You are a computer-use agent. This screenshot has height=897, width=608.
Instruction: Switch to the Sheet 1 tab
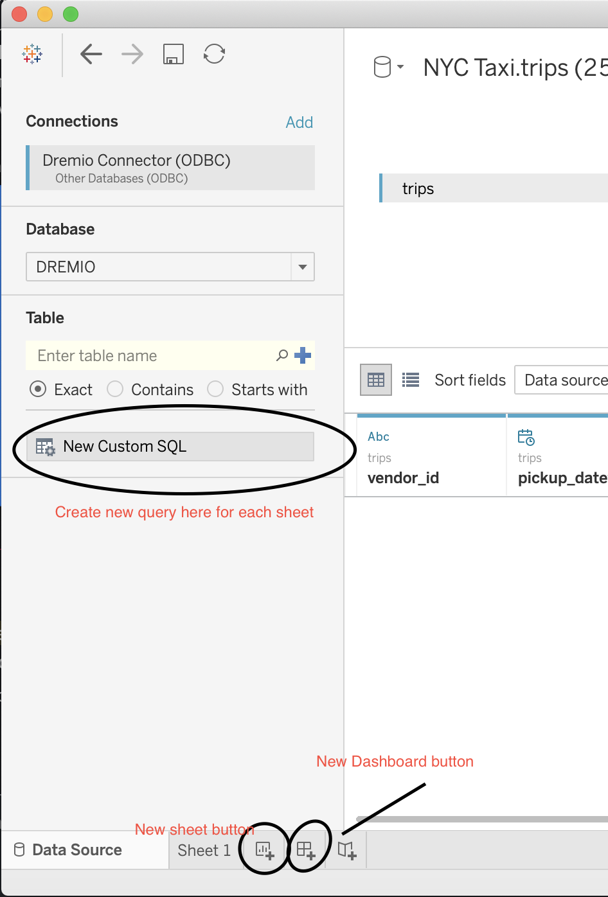[204, 850]
